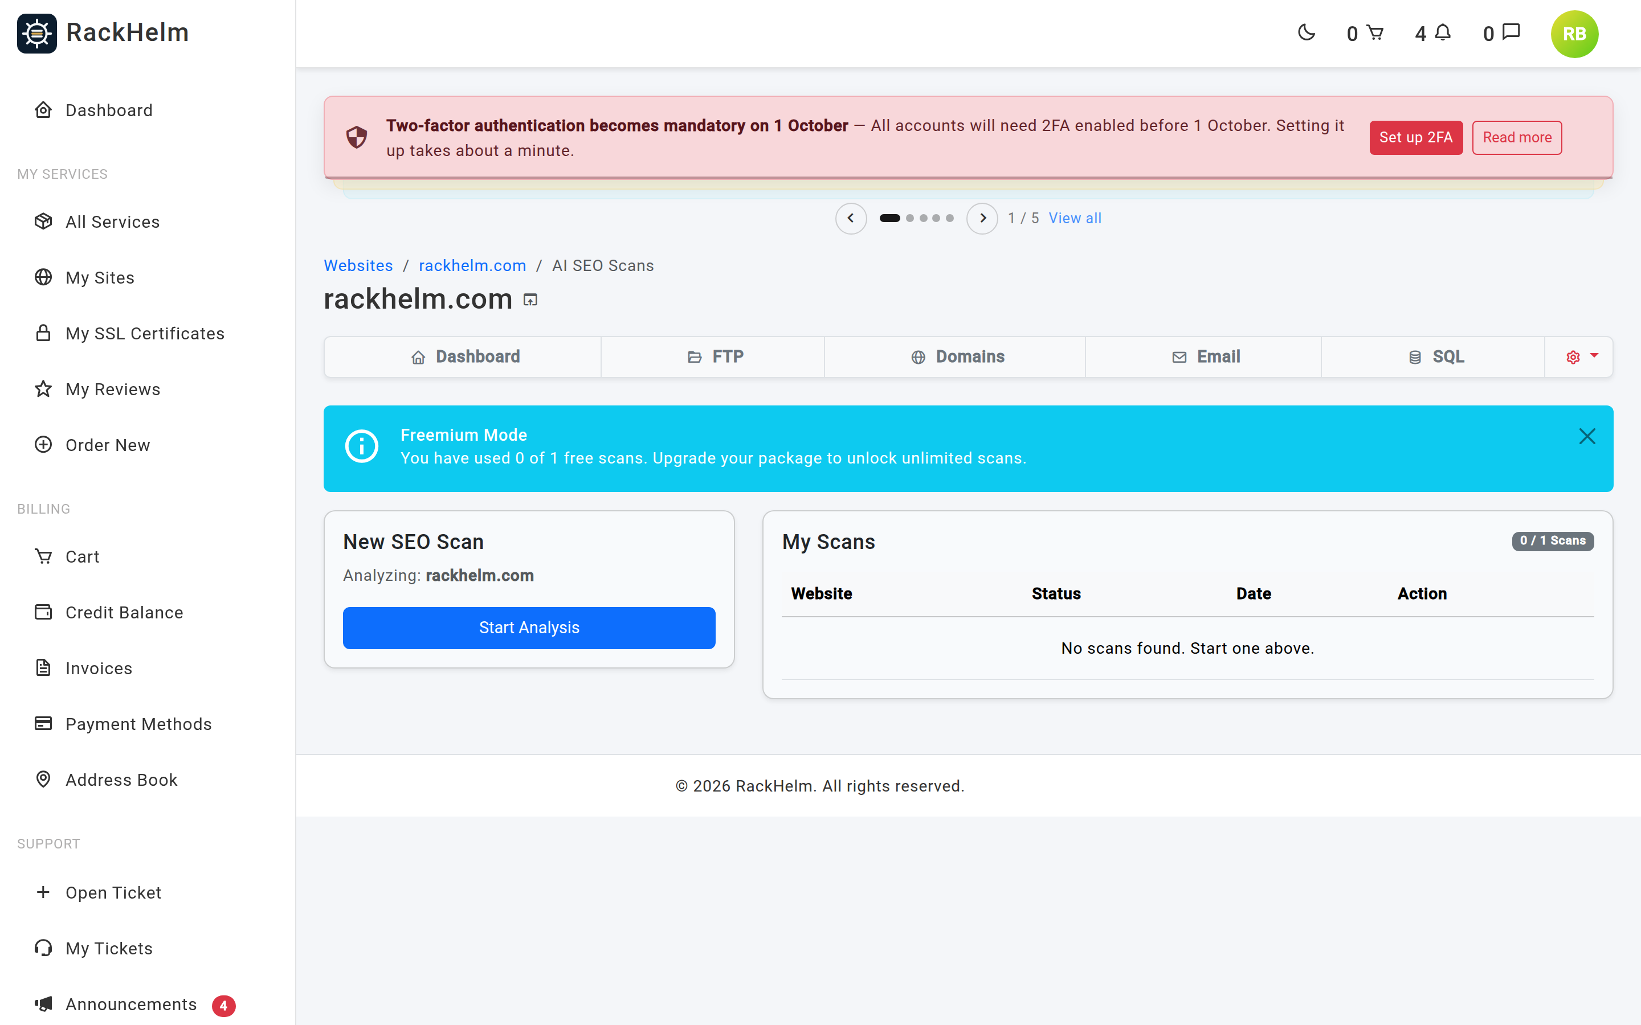This screenshot has height=1025, width=1641.
Task: Click the Set up 2FA button
Action: pos(1416,138)
